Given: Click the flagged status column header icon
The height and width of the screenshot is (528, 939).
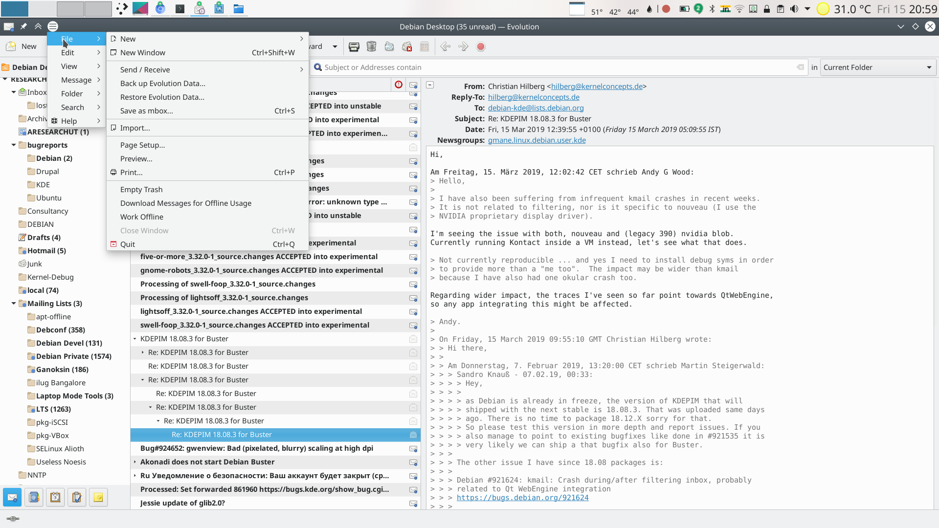Looking at the screenshot, I should pos(399,85).
